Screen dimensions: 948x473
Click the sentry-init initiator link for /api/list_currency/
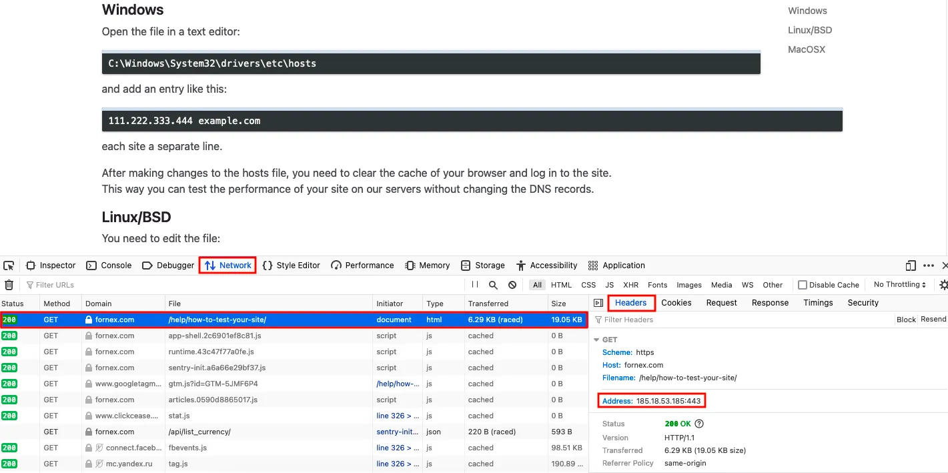point(398,432)
